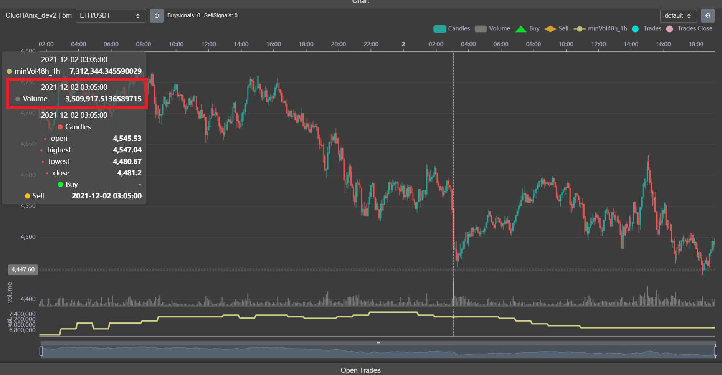
Task: Open the 'default' plot configuration dropdown
Action: tap(678, 15)
